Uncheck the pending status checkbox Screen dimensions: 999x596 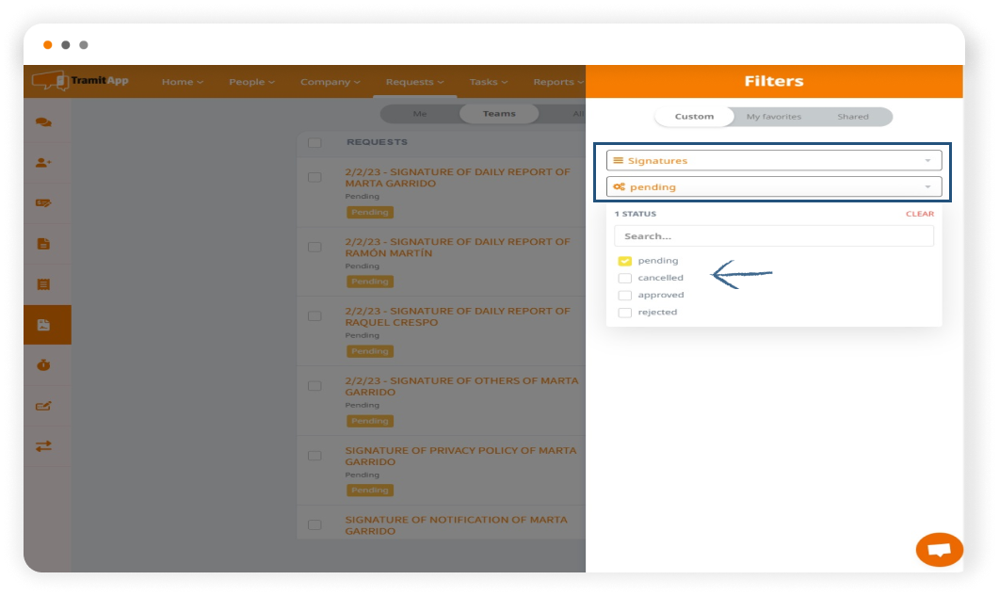pos(624,261)
